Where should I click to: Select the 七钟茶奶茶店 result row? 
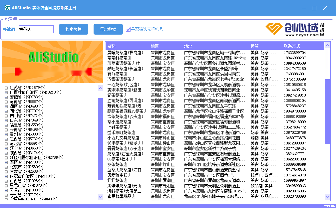215,127
